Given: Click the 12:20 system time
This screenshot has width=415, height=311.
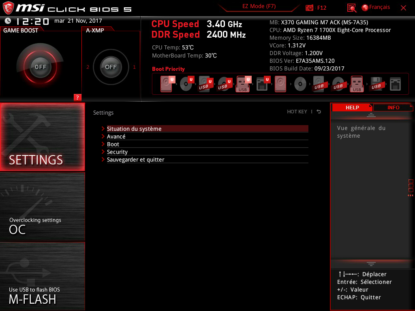Looking at the screenshot, I should point(32,21).
